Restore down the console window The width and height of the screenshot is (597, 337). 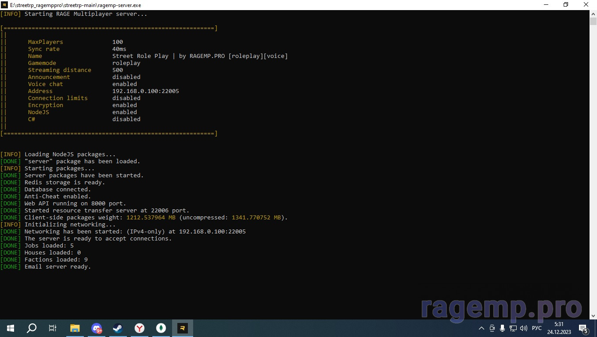tap(566, 5)
